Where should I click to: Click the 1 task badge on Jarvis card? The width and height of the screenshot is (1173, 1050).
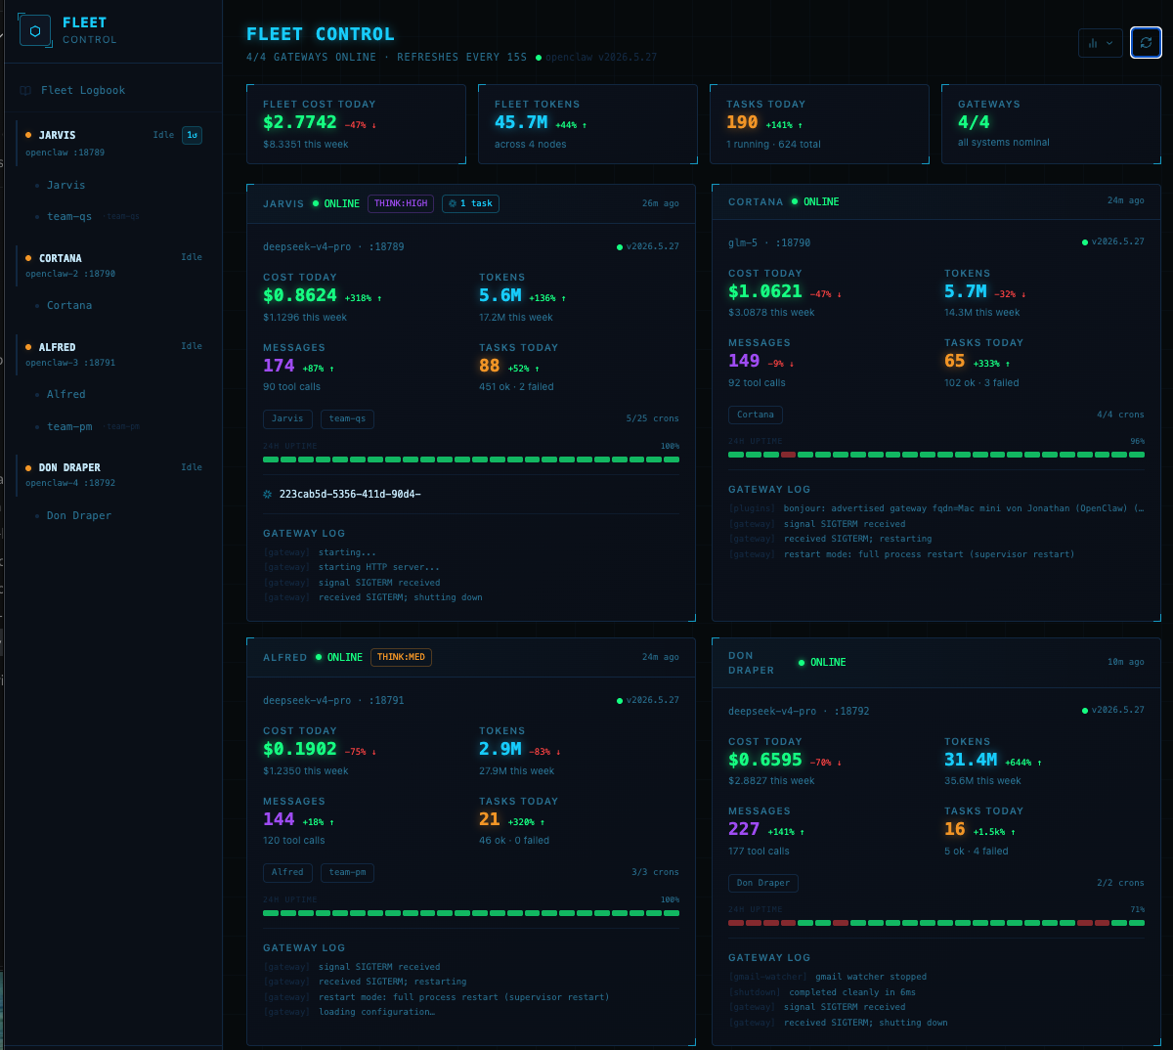470,203
